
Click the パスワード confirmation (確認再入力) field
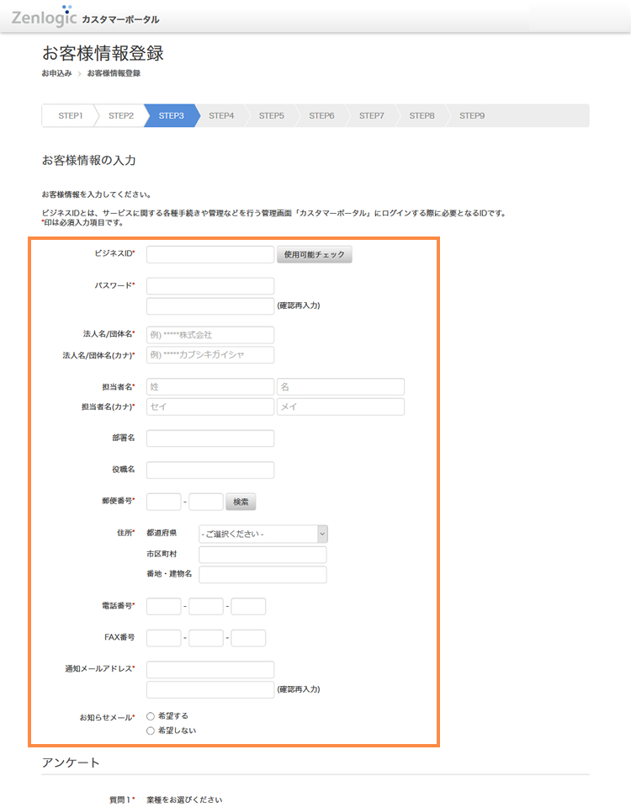[210, 306]
